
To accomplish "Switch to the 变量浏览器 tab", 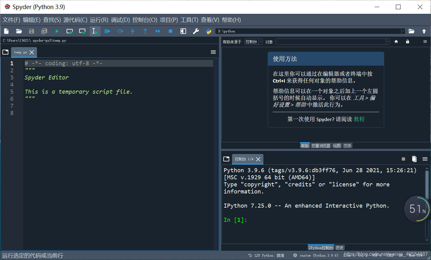I will click(x=321, y=145).
